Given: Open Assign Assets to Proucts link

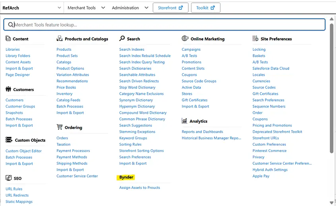Looking at the screenshot, I should (x=139, y=188).
